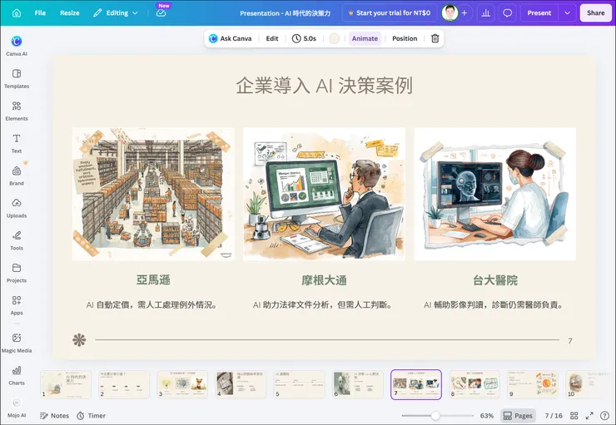Open slide 9 thumbnail
This screenshot has height=425, width=616.
[x=533, y=384]
